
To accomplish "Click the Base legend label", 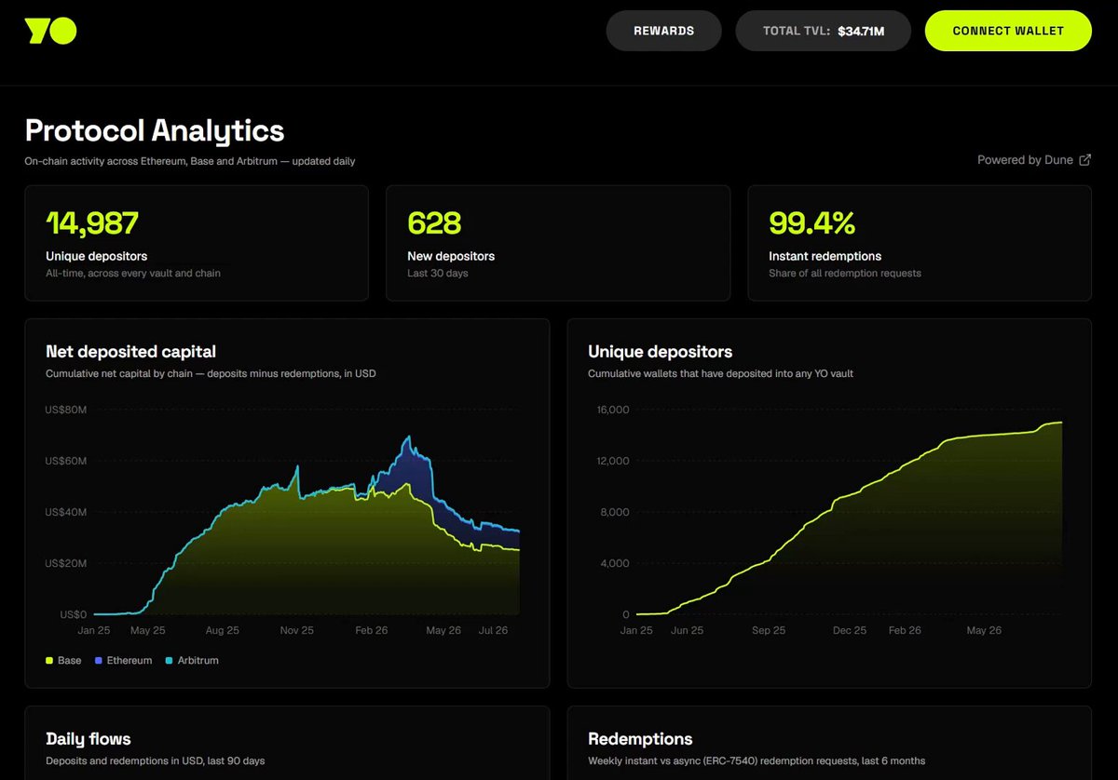I will (70, 661).
